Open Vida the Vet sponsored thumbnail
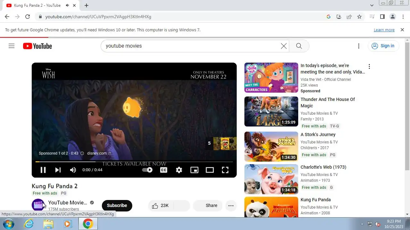Image resolution: width=410 pixels, height=230 pixels. 271,78
